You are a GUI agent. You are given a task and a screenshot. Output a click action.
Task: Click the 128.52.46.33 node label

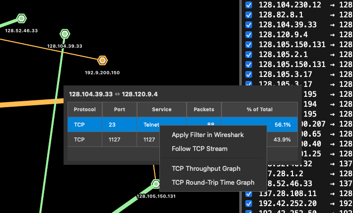[21, 31]
